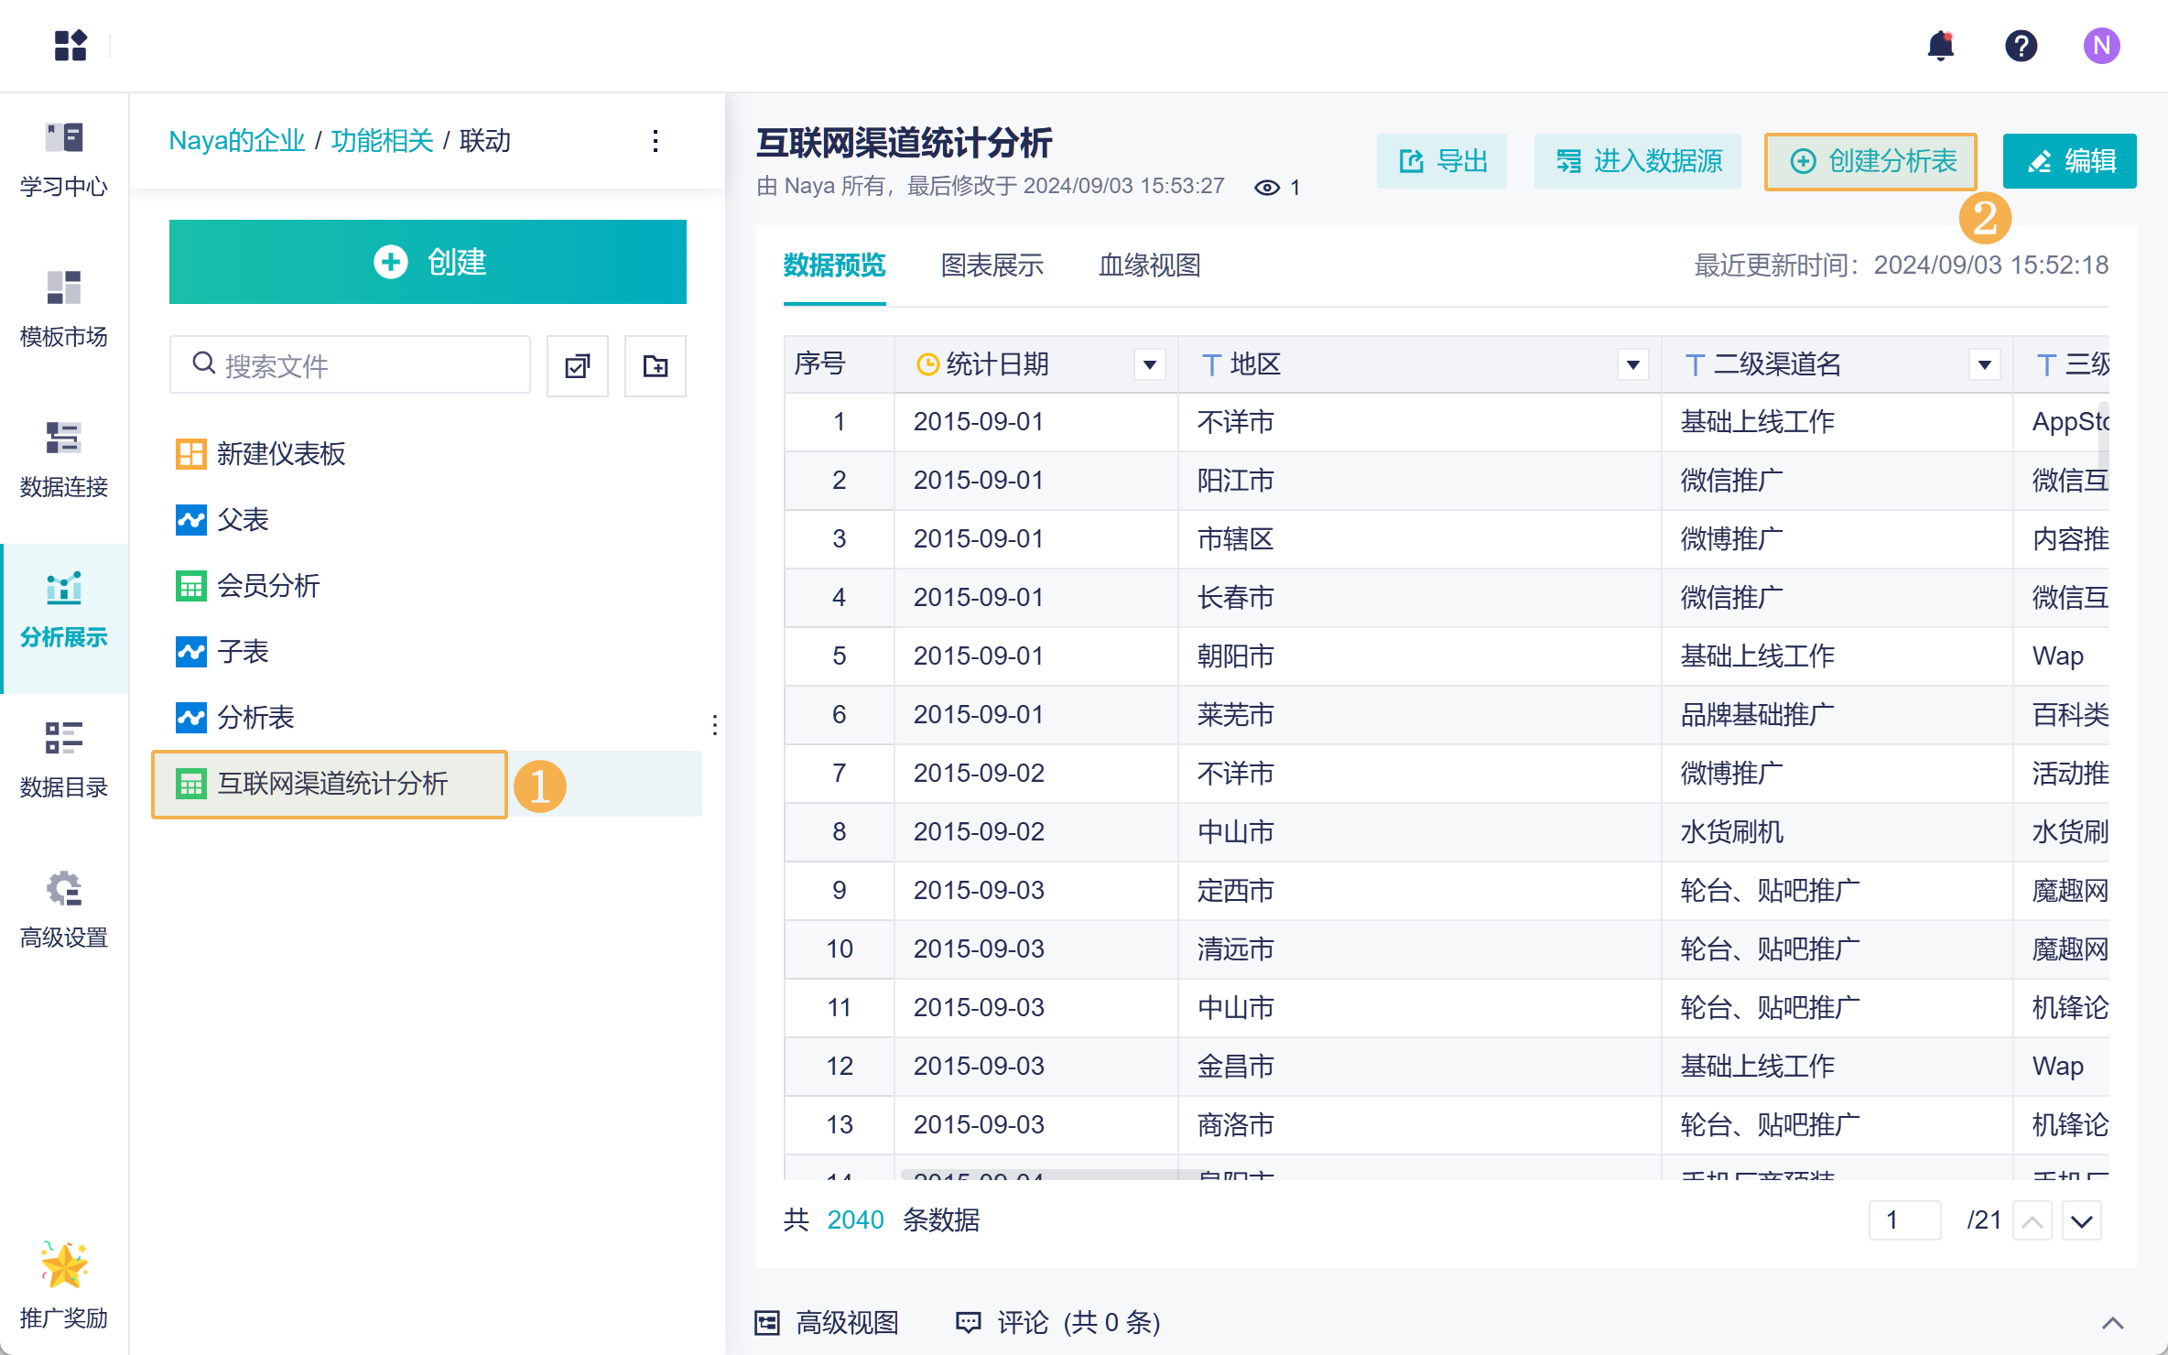Click the search magnifier icon
Screen dimensions: 2168x1355
203,363
